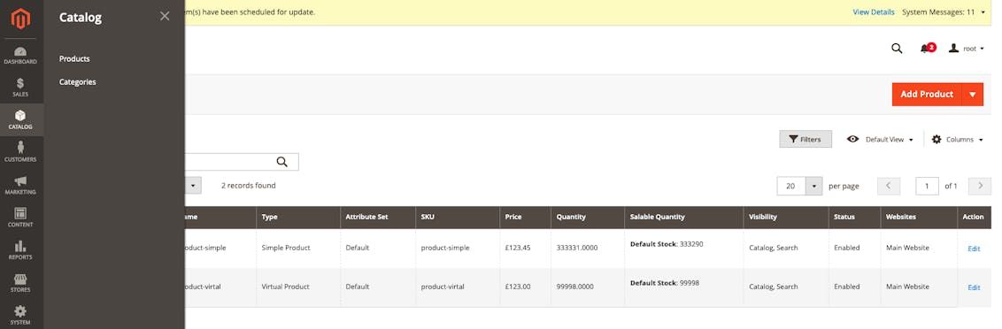Choose Products in Catalog menu
The height and width of the screenshot is (329, 1002).
pos(74,58)
